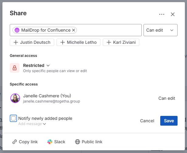Remove MailDrop for Confluence chip

(73, 30)
